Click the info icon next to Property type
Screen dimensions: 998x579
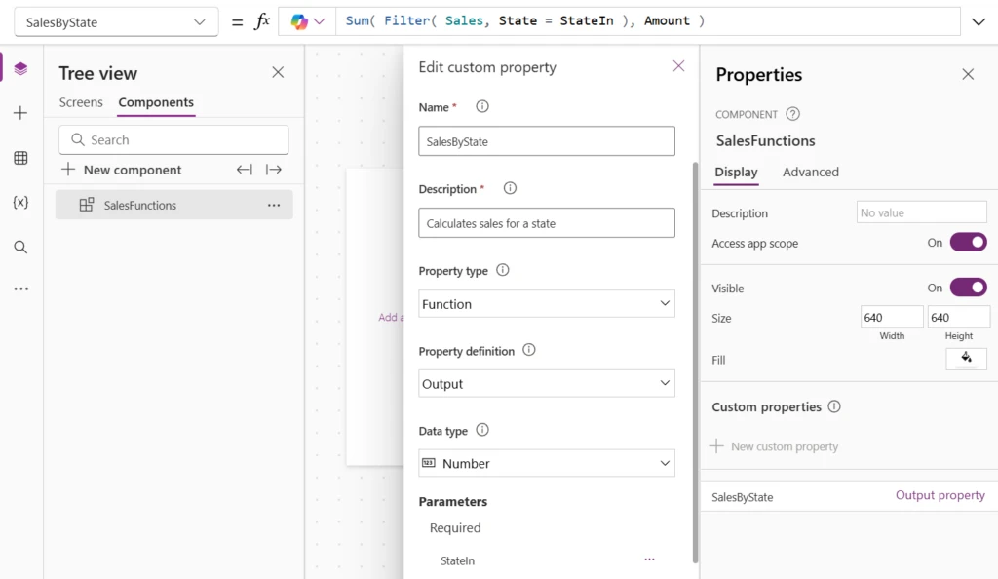pos(503,270)
